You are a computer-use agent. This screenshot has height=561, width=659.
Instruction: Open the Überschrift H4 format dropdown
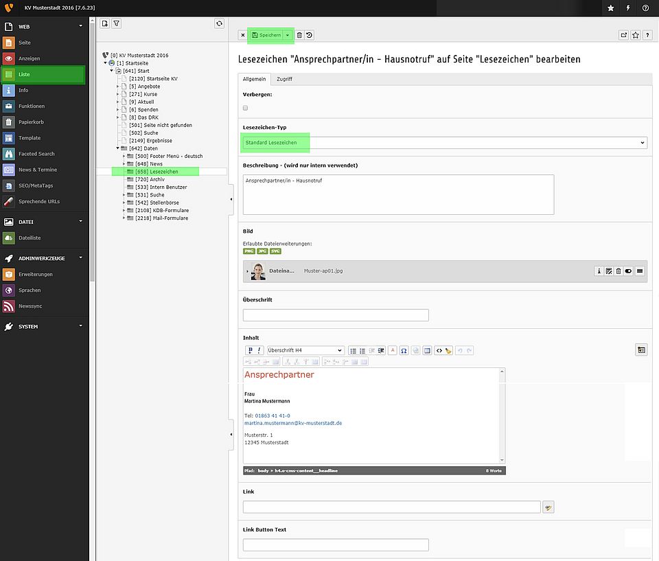coord(305,350)
